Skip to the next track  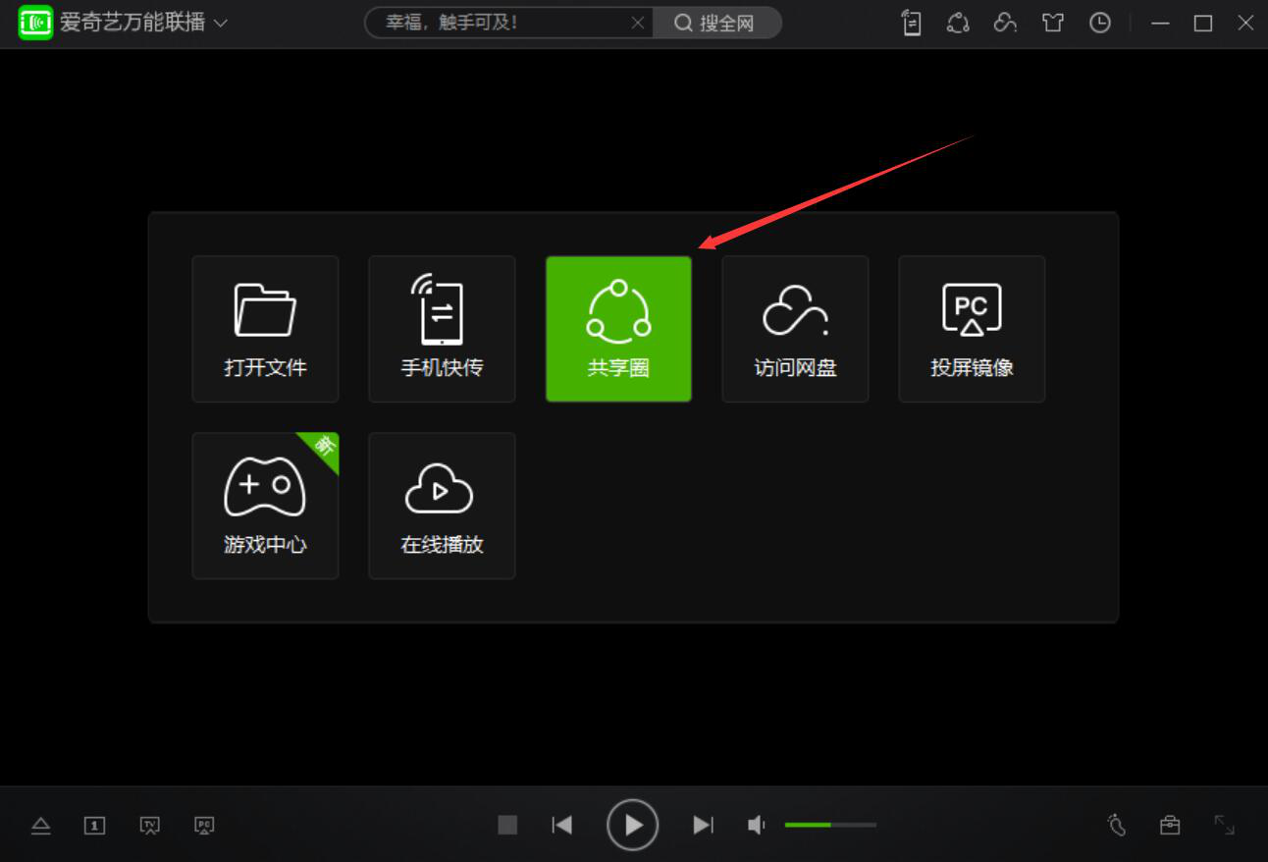pyautogui.click(x=704, y=825)
